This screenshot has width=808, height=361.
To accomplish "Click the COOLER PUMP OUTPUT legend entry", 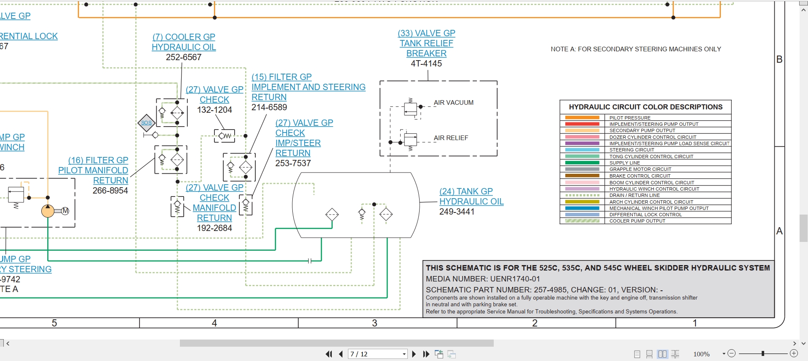I will pyautogui.click(x=637, y=221).
